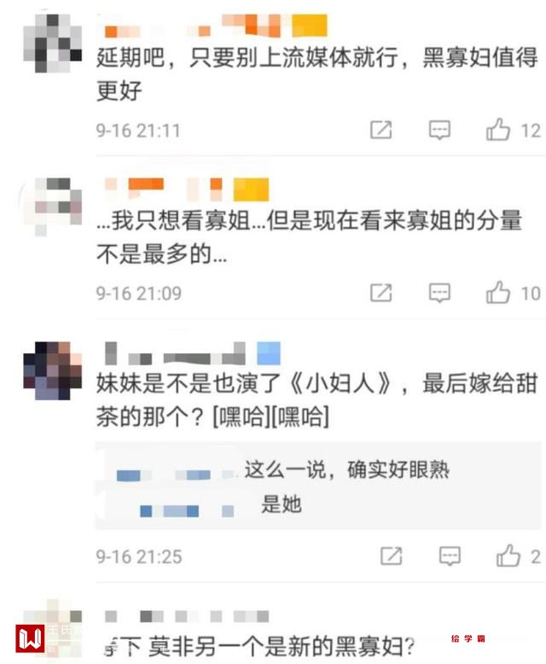546x664 pixels.
Task: Reply to the 9-16 21:09 comment
Action: (x=439, y=293)
